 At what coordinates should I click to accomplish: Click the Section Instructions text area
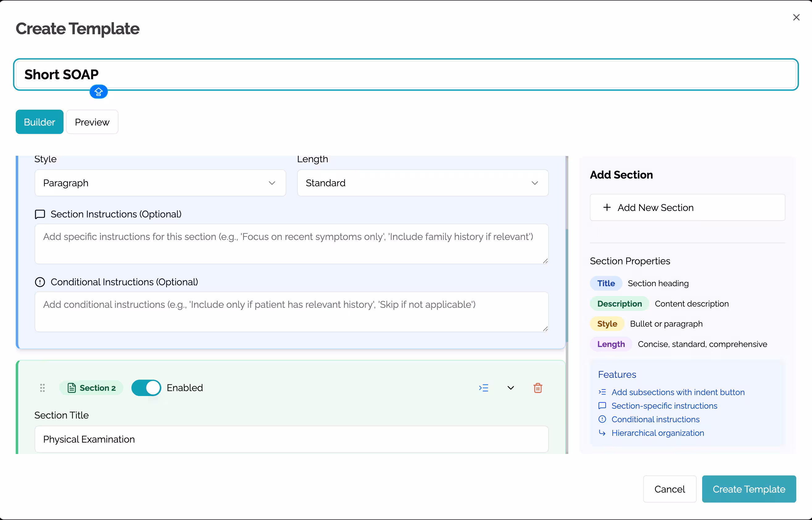292,244
